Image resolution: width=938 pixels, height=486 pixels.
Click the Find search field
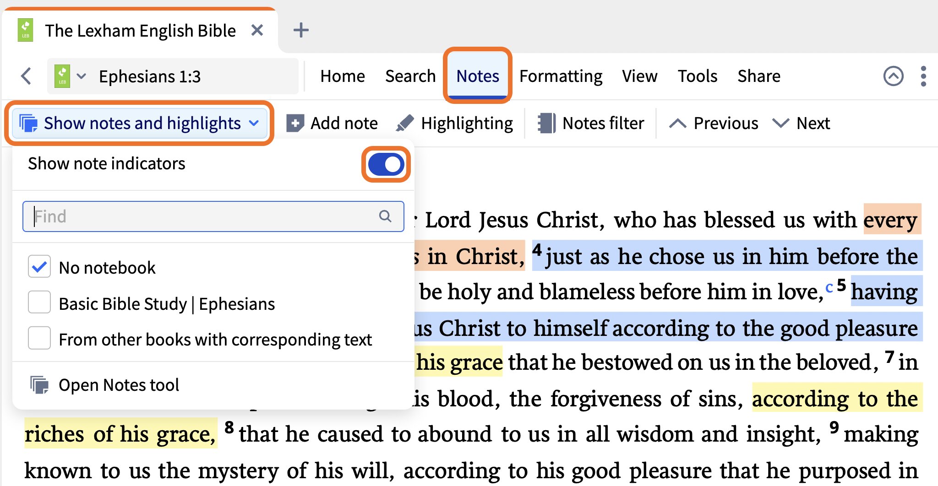(213, 216)
